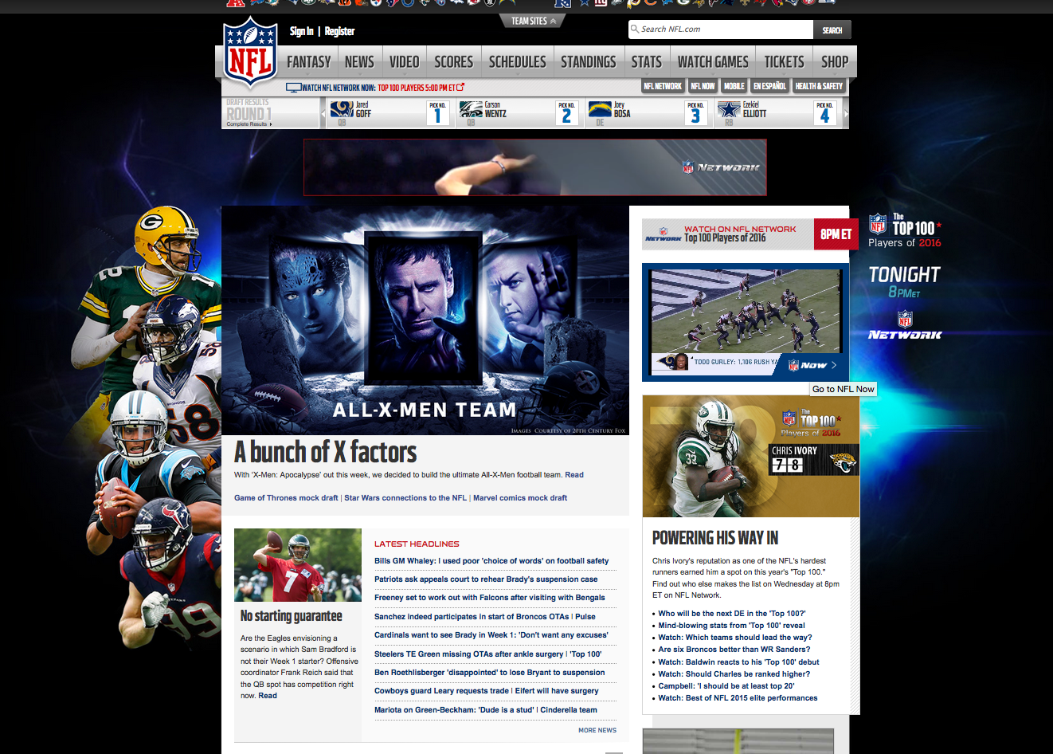1053x754 pixels.
Task: Open the Freeney Falcons workout headline
Action: pos(490,598)
